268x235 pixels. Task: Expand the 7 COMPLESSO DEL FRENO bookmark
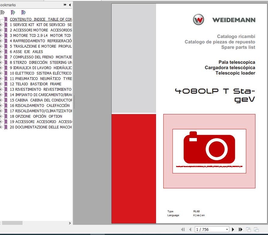(1, 57)
